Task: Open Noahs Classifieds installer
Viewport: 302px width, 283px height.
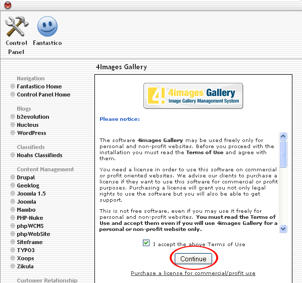Action: (39, 155)
